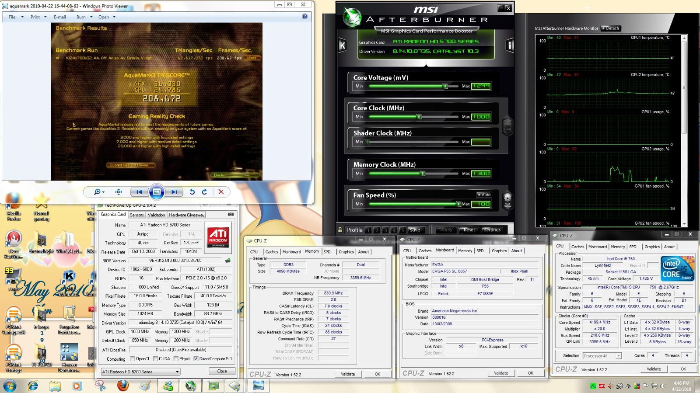Open the Photo Viewer Open menu dropdown

pyautogui.click(x=107, y=17)
